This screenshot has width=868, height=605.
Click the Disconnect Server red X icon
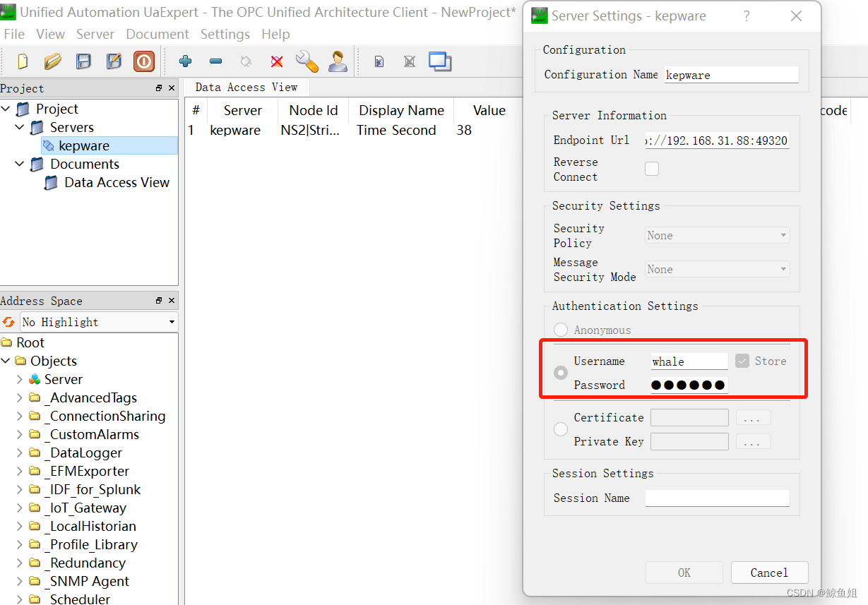277,62
